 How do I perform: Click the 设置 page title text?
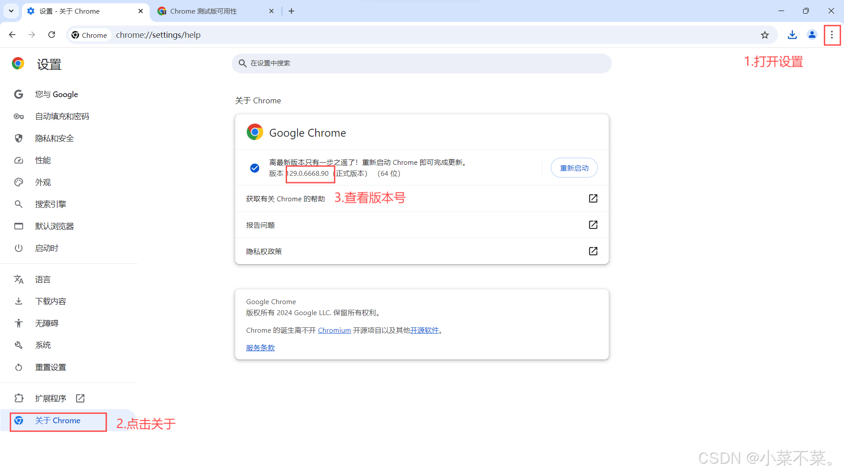(49, 64)
